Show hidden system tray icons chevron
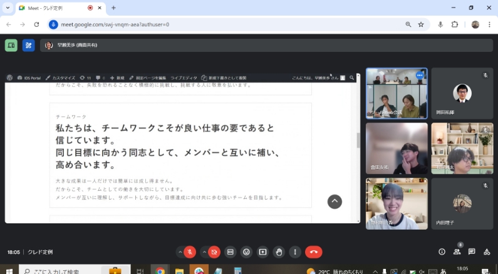The image size is (498, 274). (x=375, y=271)
